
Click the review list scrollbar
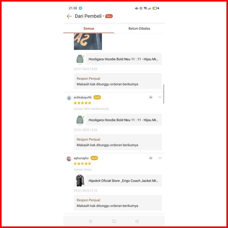coord(164,94)
